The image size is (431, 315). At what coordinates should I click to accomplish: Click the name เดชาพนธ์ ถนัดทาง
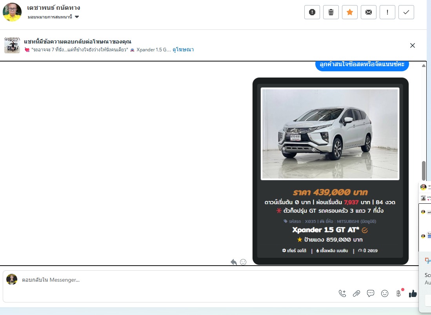[x=54, y=8]
